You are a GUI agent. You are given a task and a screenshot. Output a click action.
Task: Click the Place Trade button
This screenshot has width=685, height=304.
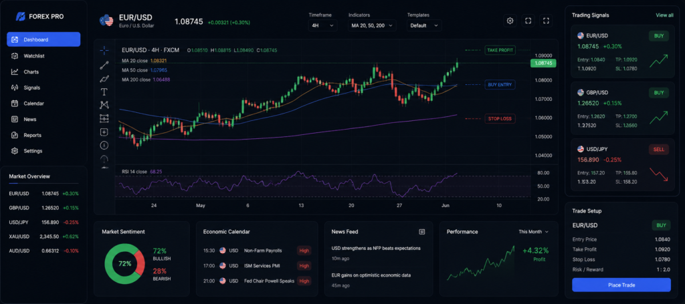(x=621, y=285)
